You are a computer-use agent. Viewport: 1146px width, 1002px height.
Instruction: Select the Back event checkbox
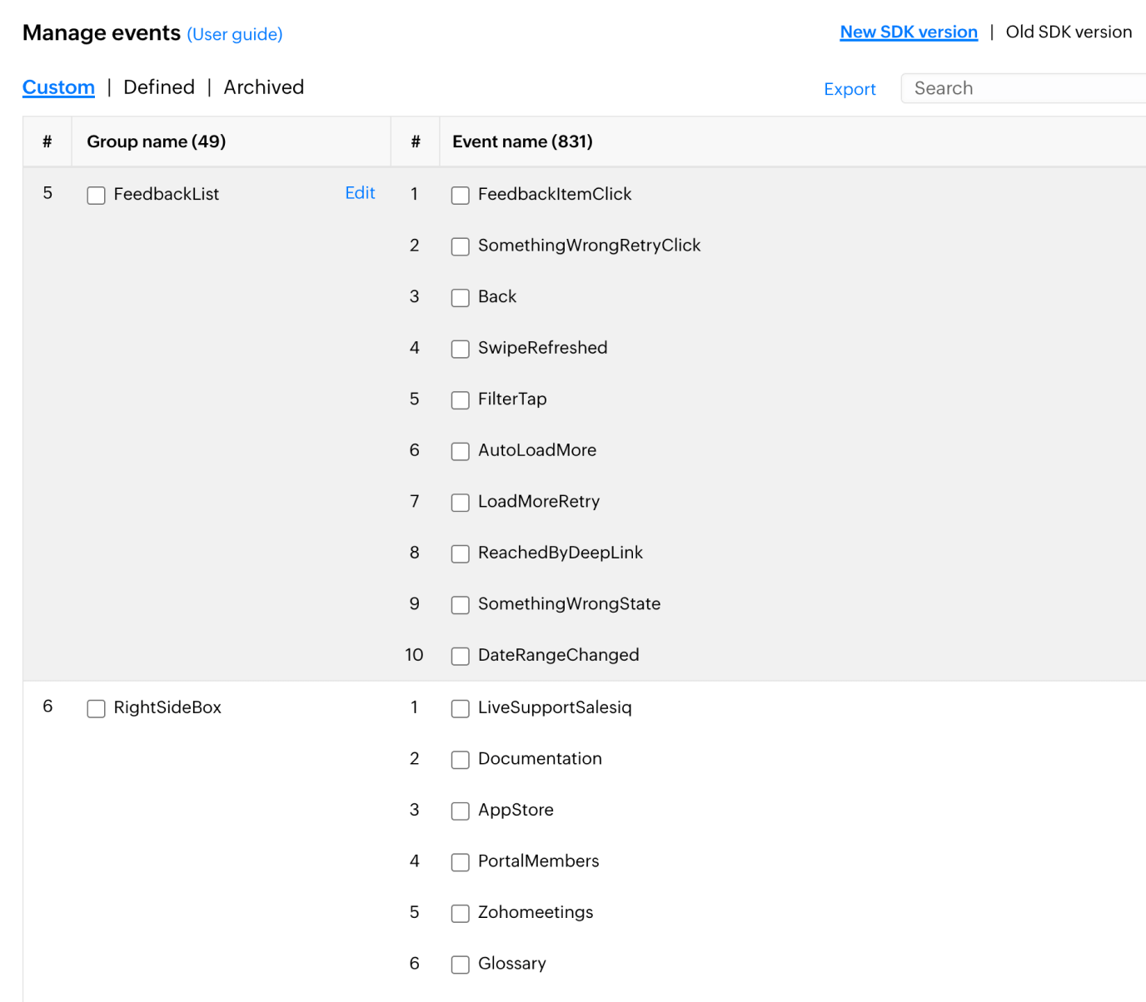pyautogui.click(x=461, y=297)
